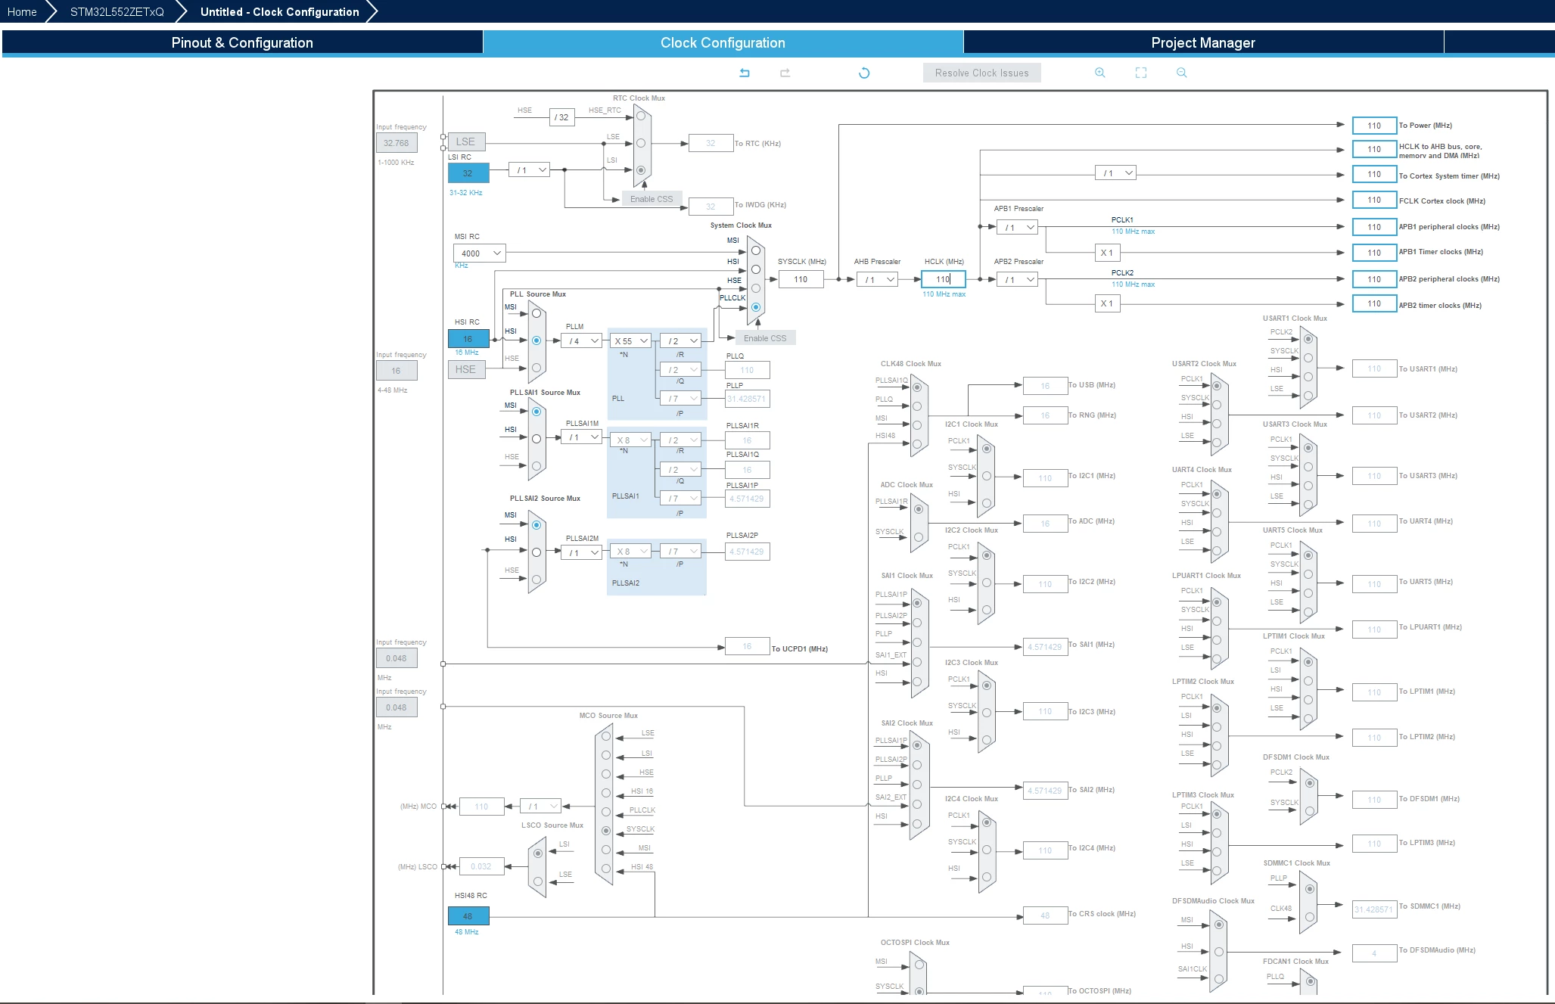Click the Resolve Clock Issues button
The width and height of the screenshot is (1555, 1004).
[x=982, y=73]
